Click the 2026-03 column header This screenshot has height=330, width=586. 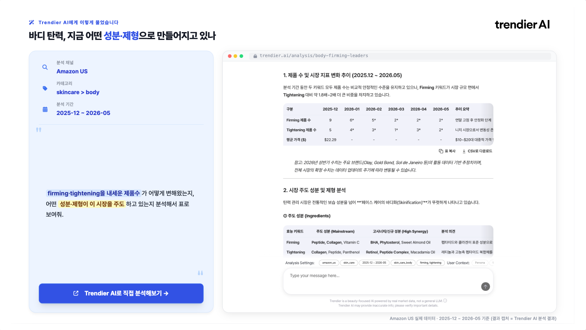[396, 109]
